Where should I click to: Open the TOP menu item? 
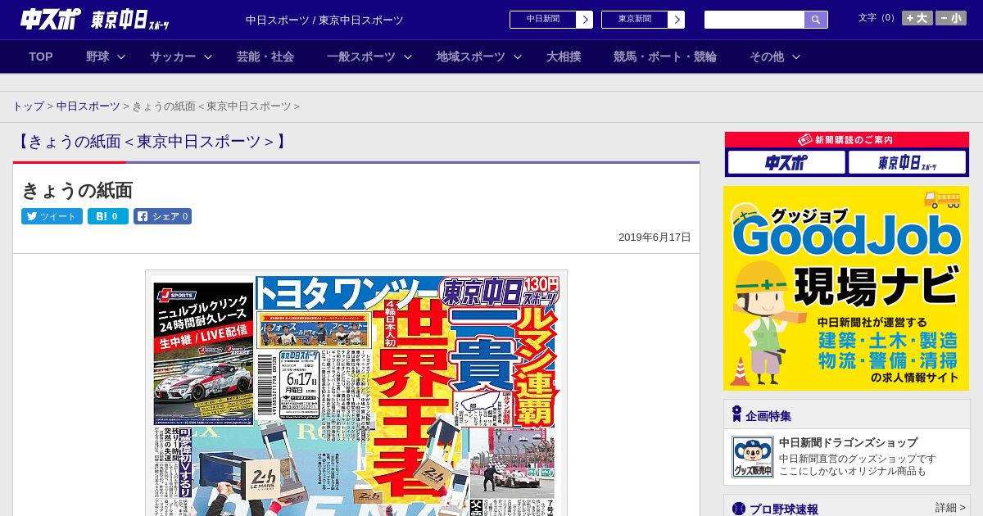pyautogui.click(x=41, y=57)
